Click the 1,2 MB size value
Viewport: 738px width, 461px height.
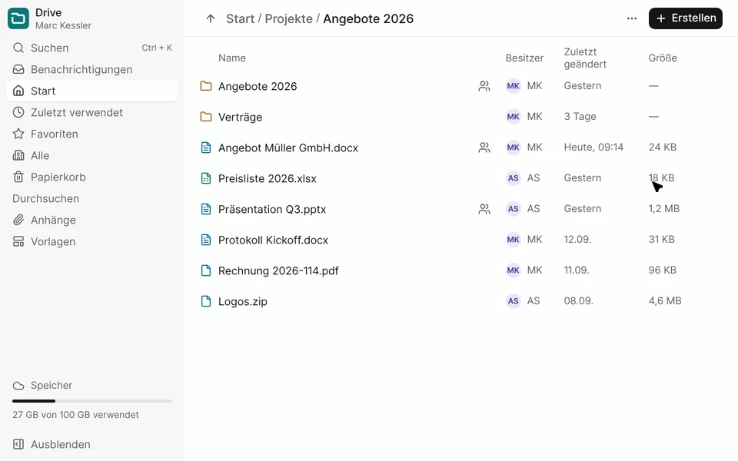pos(663,208)
